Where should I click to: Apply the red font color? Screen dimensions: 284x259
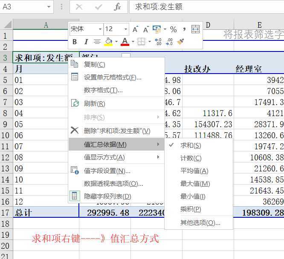point(125,42)
